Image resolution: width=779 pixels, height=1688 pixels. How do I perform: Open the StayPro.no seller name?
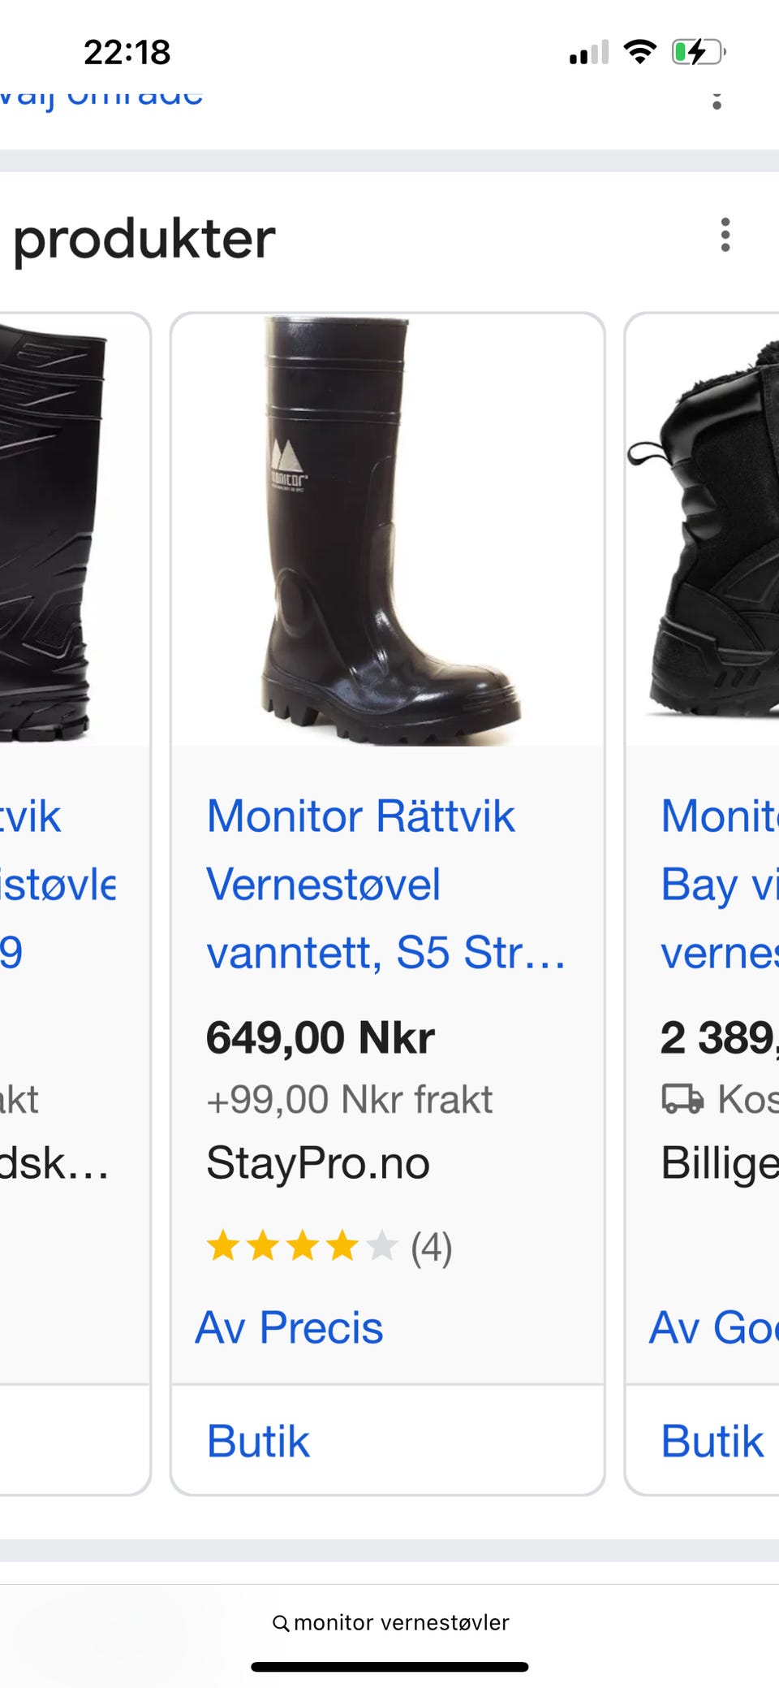pyautogui.click(x=317, y=1162)
